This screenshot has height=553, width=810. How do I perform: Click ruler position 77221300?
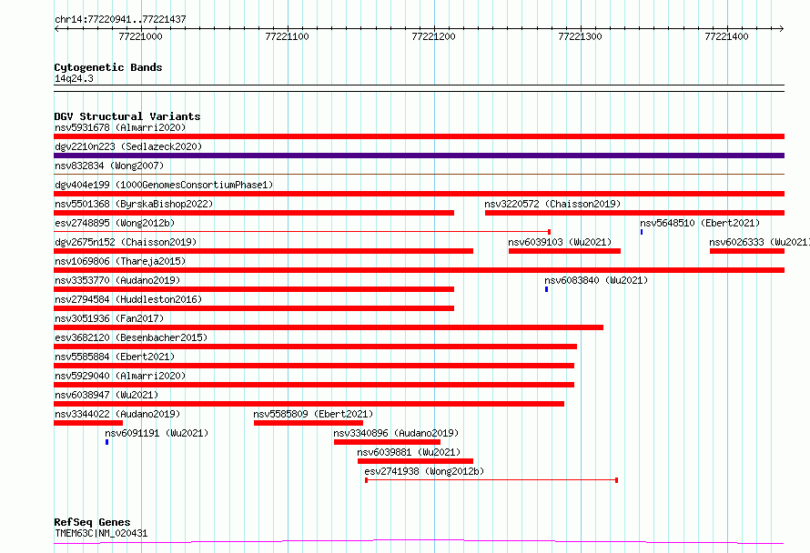click(580, 36)
